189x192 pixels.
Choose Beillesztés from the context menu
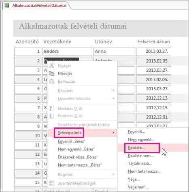(x=83, y=81)
